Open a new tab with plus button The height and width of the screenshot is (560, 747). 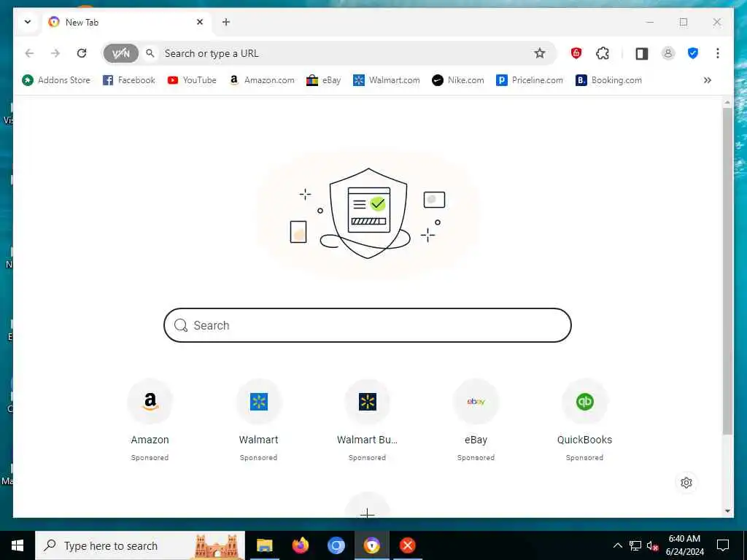pyautogui.click(x=226, y=22)
